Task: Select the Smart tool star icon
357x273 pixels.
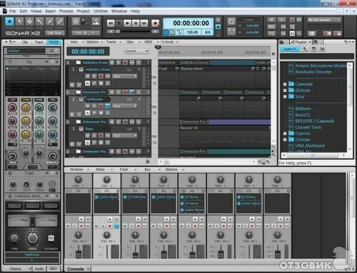Action: 10,21
